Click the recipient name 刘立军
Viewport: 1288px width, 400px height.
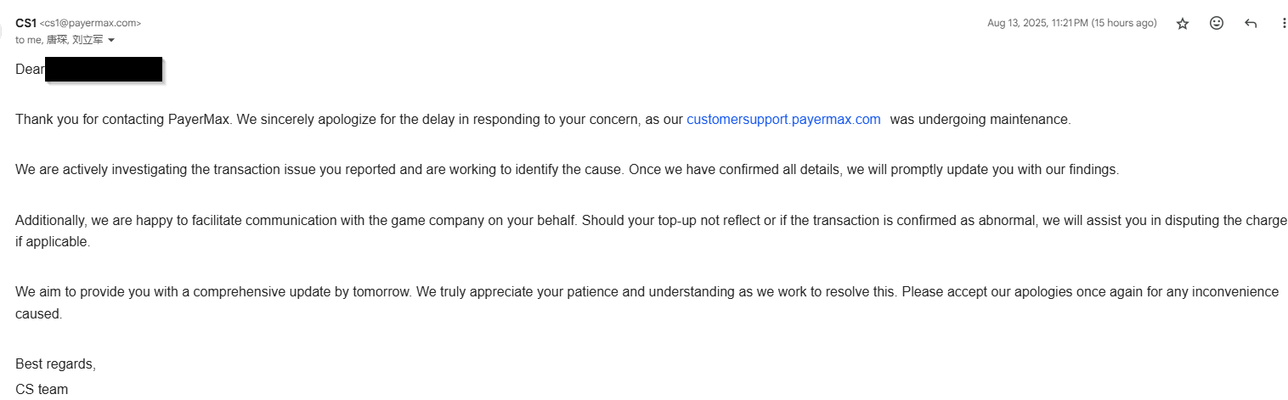tap(88, 40)
